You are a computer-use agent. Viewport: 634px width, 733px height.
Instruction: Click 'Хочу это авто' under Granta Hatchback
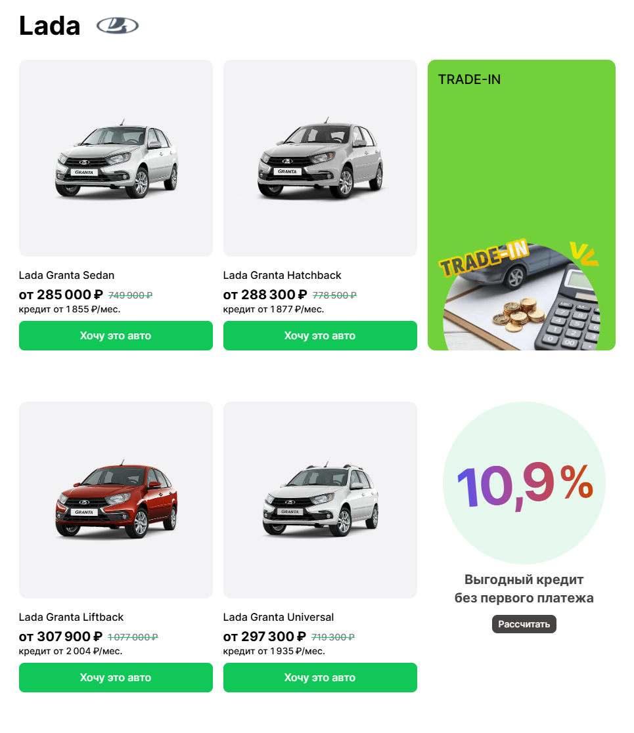pyautogui.click(x=320, y=335)
